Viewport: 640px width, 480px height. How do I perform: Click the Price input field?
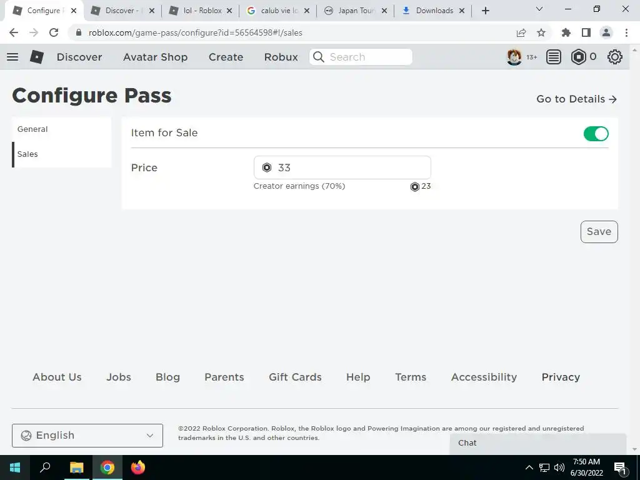(342, 167)
